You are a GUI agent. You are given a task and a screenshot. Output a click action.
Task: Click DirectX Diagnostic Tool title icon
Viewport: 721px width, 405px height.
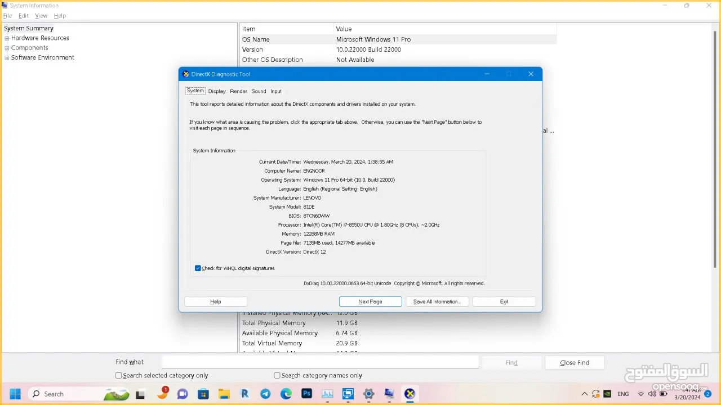186,74
